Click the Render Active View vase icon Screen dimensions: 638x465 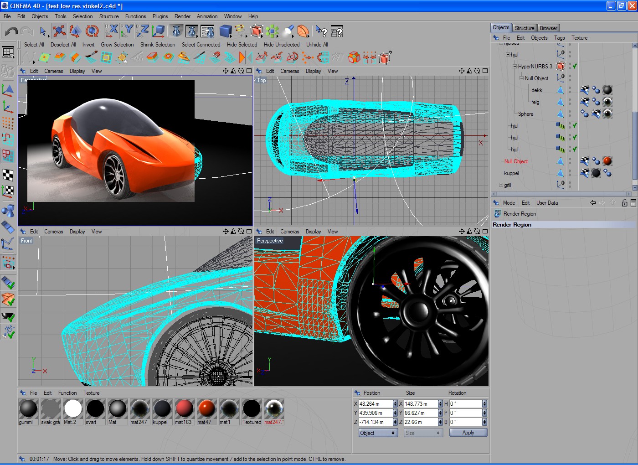pyautogui.click(x=177, y=31)
